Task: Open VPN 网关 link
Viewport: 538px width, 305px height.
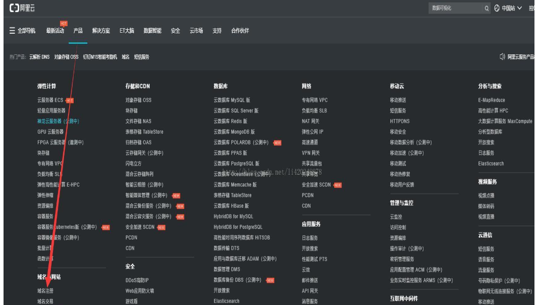Action: (x=311, y=153)
